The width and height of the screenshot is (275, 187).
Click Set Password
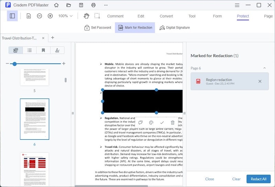[98, 28]
